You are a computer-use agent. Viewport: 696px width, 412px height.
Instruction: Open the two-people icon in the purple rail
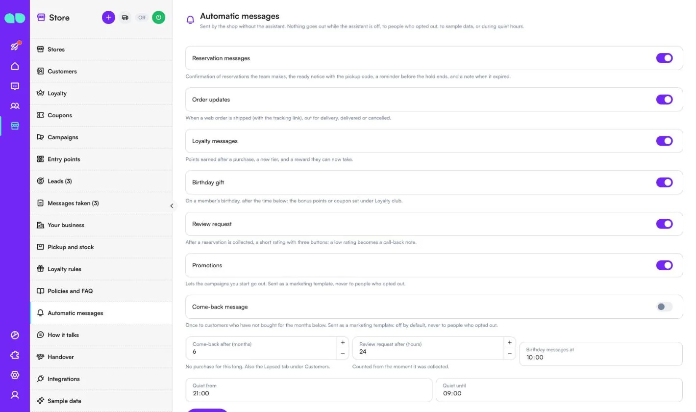tap(15, 106)
